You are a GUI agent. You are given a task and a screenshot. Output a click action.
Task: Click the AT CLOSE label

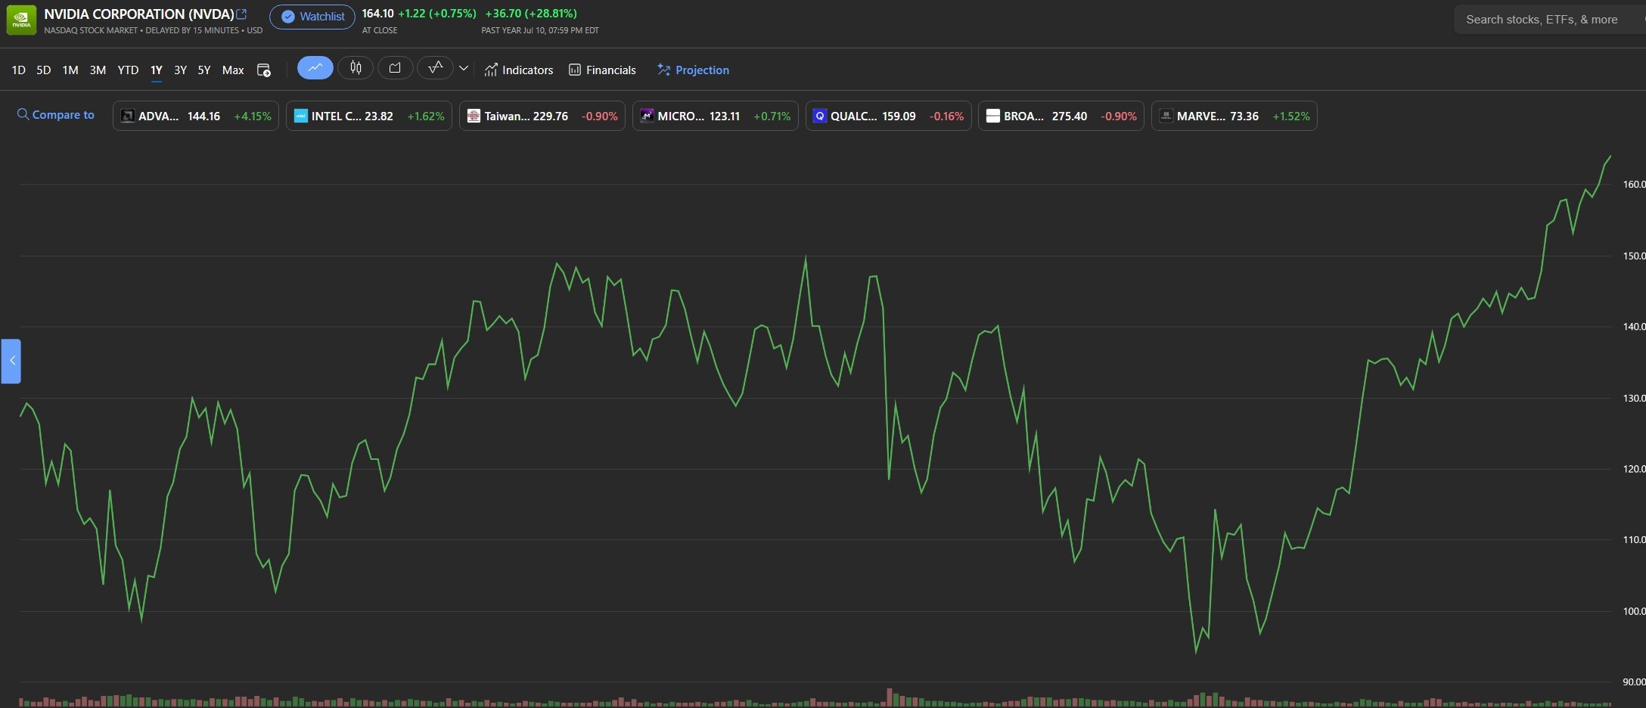tap(380, 31)
